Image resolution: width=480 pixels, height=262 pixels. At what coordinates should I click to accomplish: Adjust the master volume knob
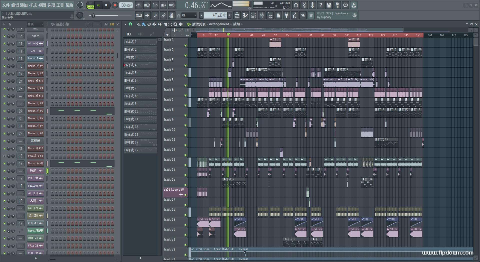pos(80,5)
